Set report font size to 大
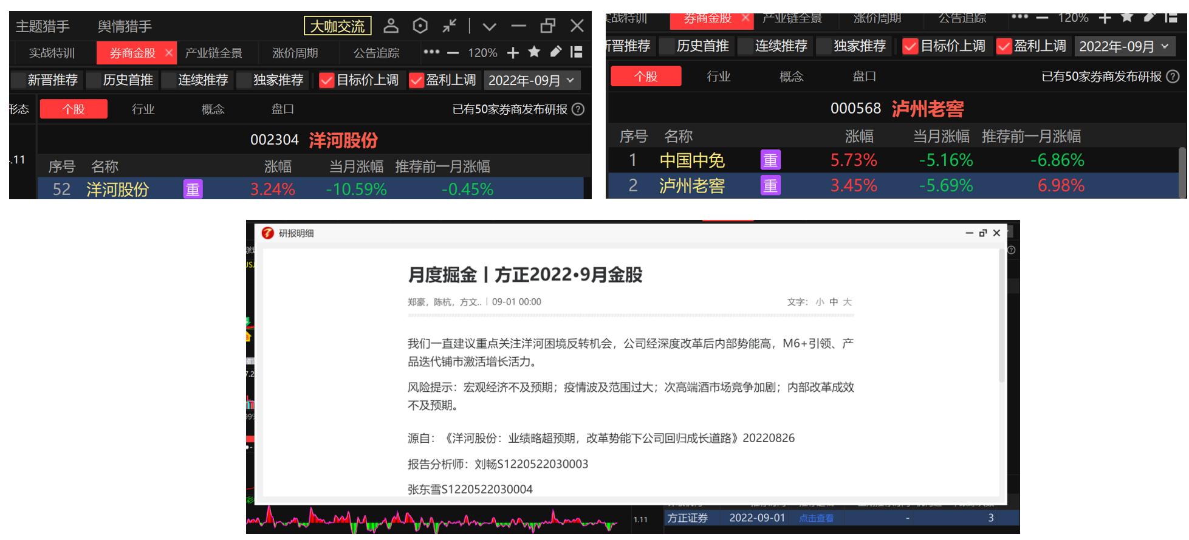This screenshot has width=1189, height=540. point(848,302)
